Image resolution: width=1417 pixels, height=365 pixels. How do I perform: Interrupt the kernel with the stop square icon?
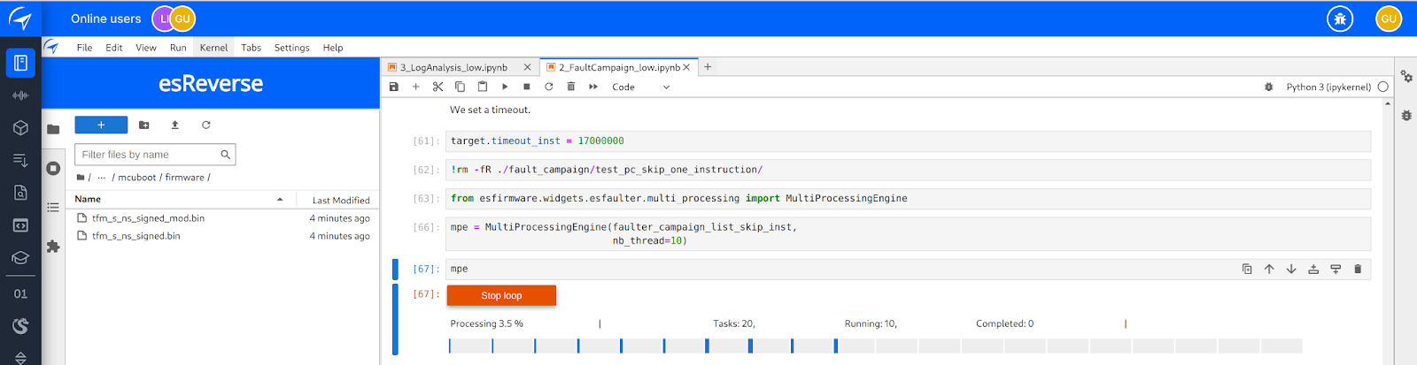point(527,87)
